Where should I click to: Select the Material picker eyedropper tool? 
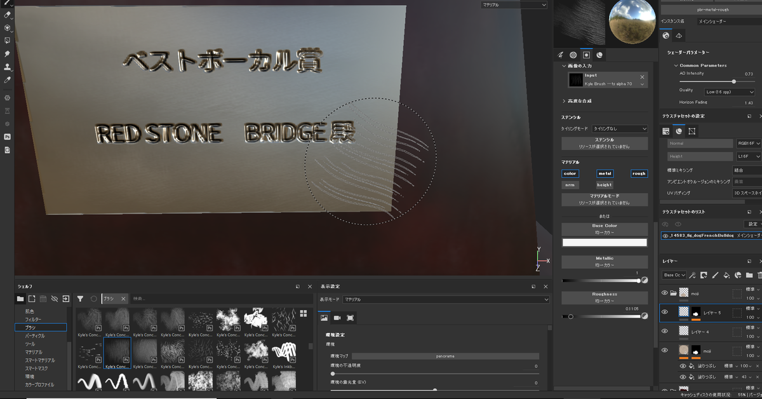point(8,80)
